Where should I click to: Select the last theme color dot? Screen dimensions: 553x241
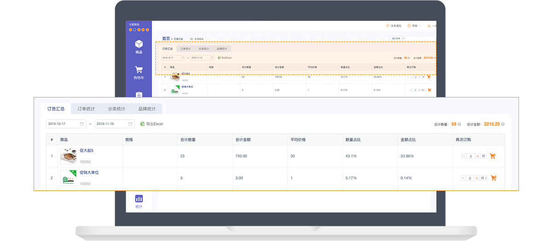tap(148, 29)
